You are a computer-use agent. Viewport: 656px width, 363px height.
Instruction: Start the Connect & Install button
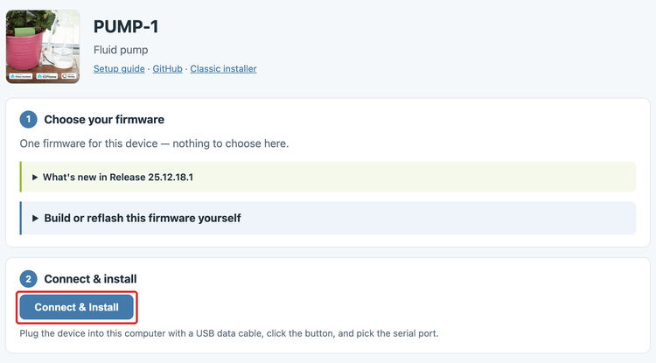tap(77, 307)
